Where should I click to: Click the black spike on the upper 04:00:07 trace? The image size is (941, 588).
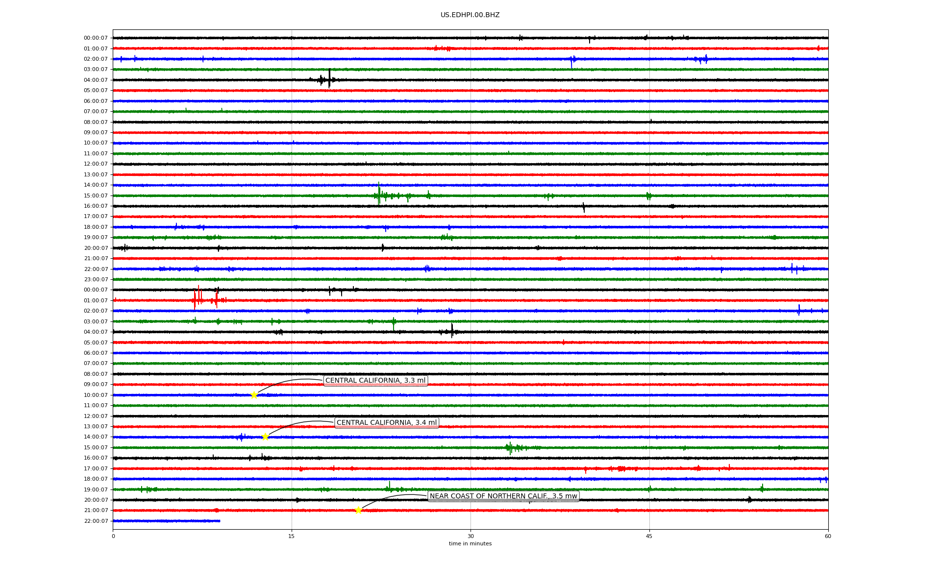[329, 78]
